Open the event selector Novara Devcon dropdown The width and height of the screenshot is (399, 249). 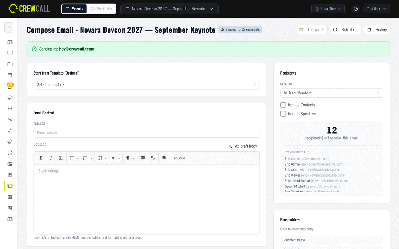click(170, 9)
